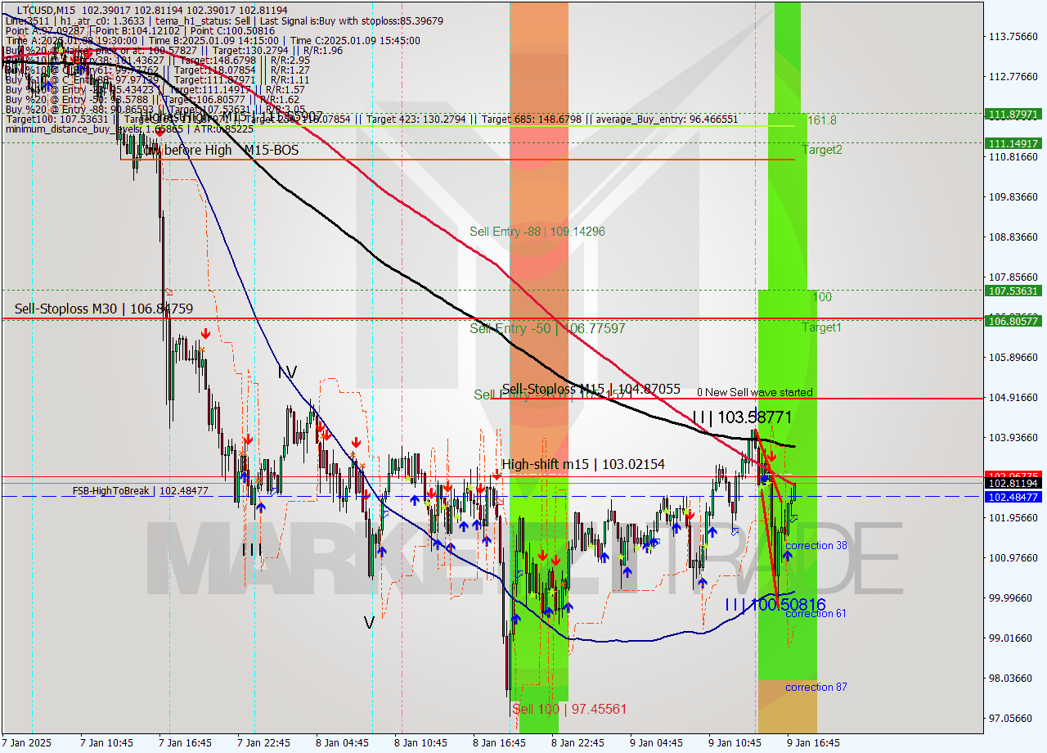Select '7 Jan 22:45' on time axis

[x=264, y=743]
